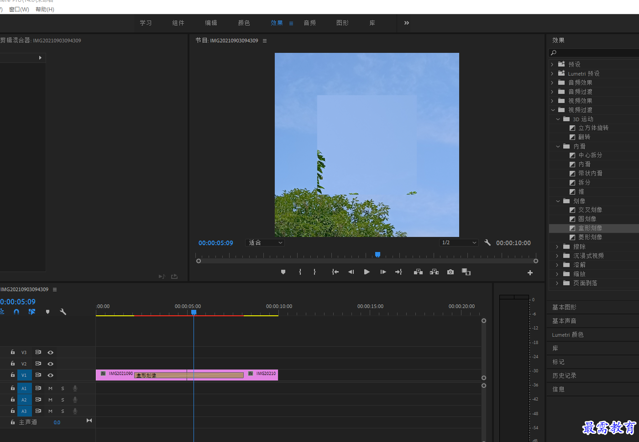639x442 pixels.
Task: Solo audio track A2
Action: pyautogui.click(x=63, y=400)
